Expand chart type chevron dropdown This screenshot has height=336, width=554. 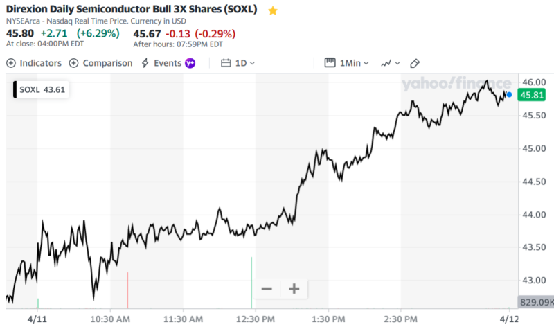pos(397,63)
